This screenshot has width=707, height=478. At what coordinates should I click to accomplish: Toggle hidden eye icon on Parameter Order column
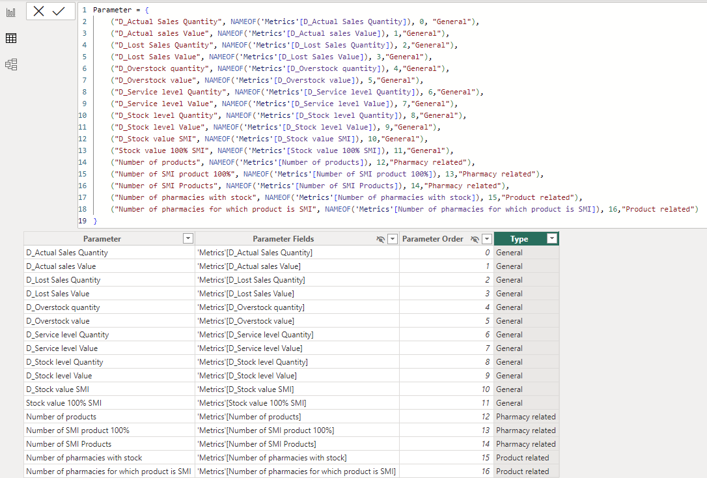pyautogui.click(x=475, y=239)
